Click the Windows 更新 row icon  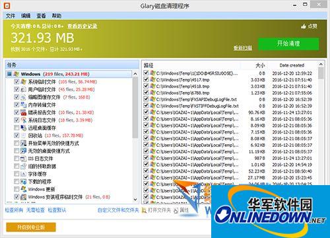click(x=23, y=189)
